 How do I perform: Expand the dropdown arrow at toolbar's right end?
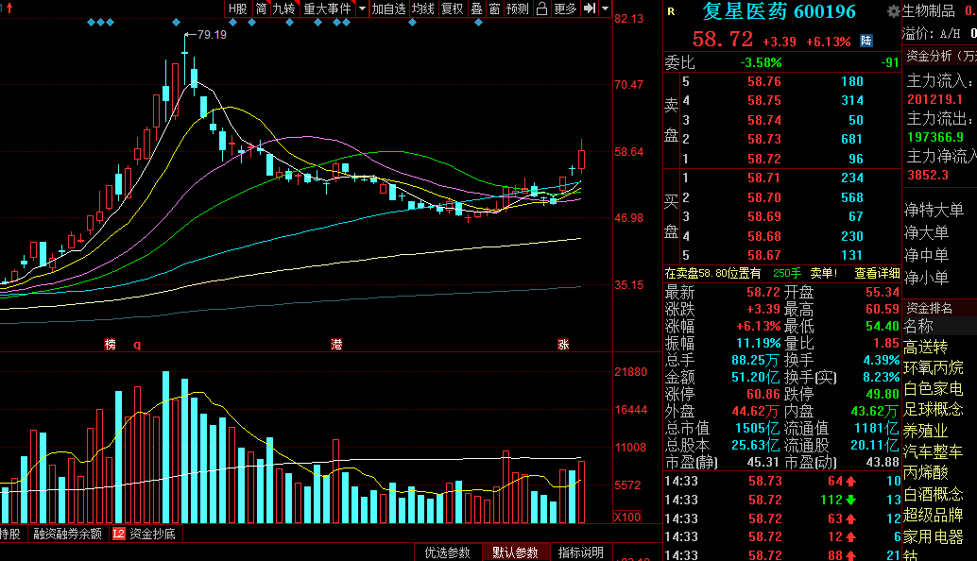tap(605, 8)
